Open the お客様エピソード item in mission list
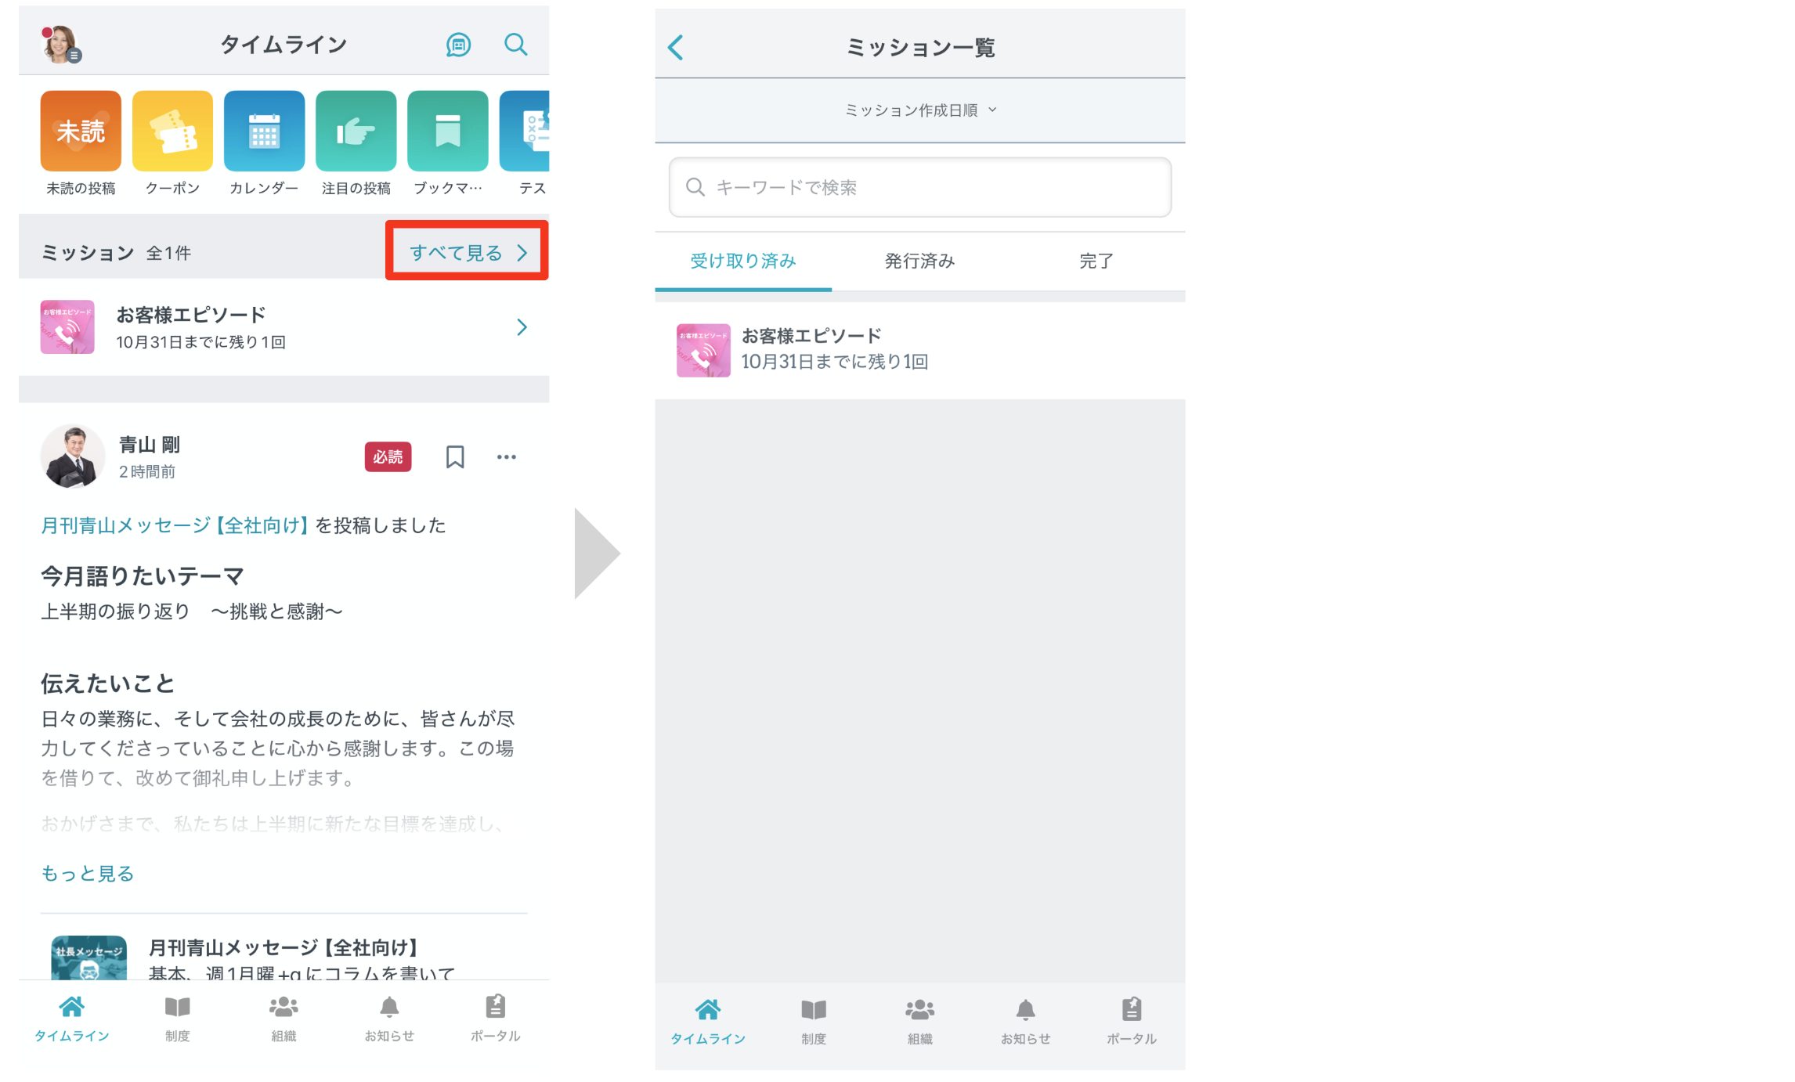The height and width of the screenshot is (1082, 1795). [x=811, y=349]
